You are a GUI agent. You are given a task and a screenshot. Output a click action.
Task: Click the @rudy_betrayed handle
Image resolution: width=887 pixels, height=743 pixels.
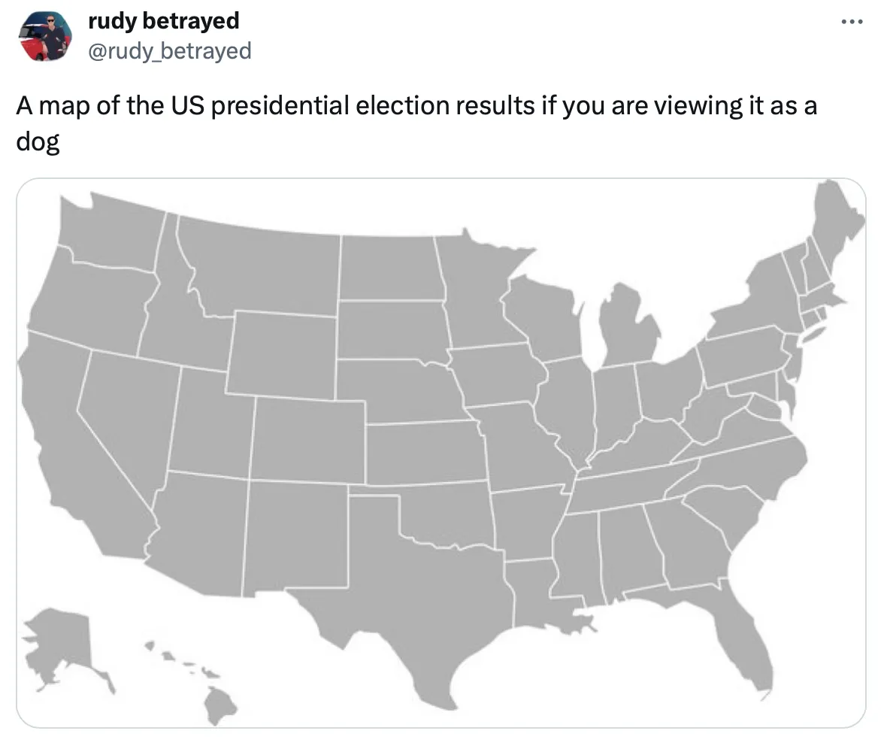170,50
